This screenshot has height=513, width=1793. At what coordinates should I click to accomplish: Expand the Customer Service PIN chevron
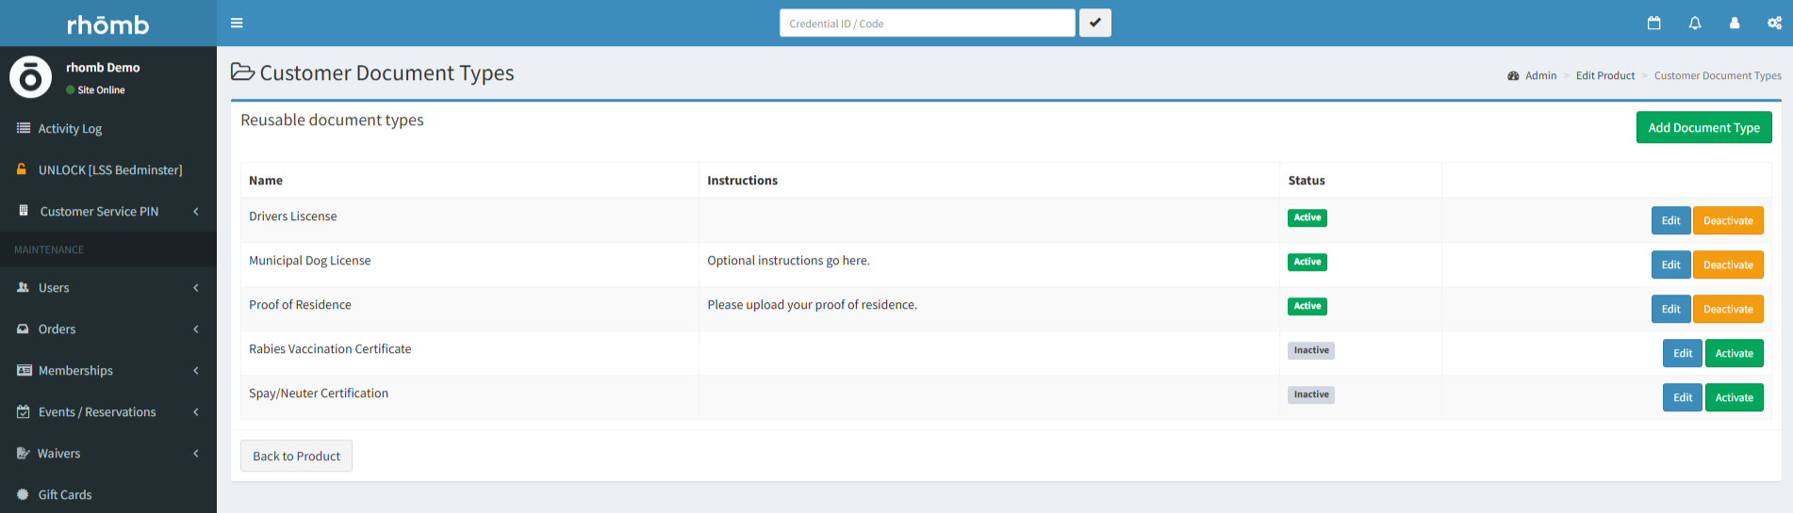point(196,211)
